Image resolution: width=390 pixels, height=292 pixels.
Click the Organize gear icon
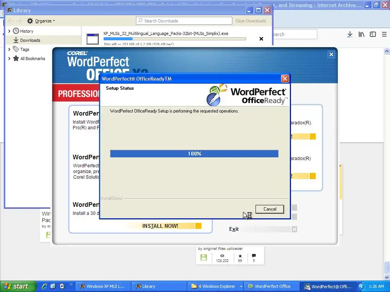click(30, 21)
